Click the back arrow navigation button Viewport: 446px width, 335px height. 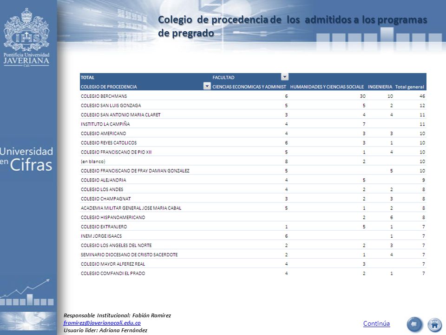pos(414,324)
